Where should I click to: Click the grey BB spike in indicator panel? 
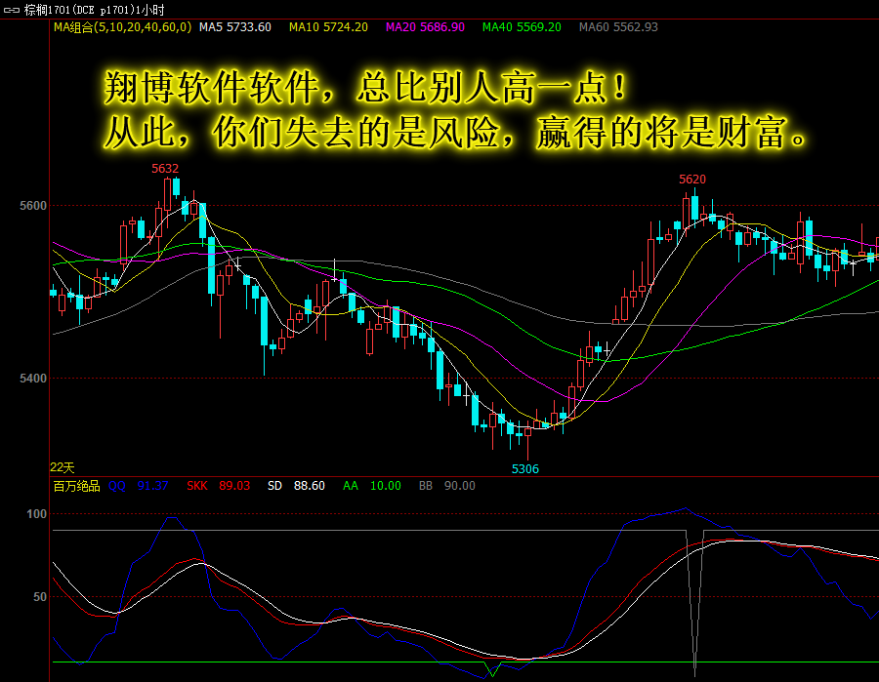[x=695, y=602]
